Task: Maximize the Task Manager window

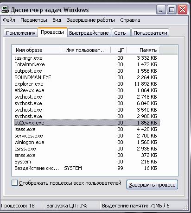Action: pos(172,10)
